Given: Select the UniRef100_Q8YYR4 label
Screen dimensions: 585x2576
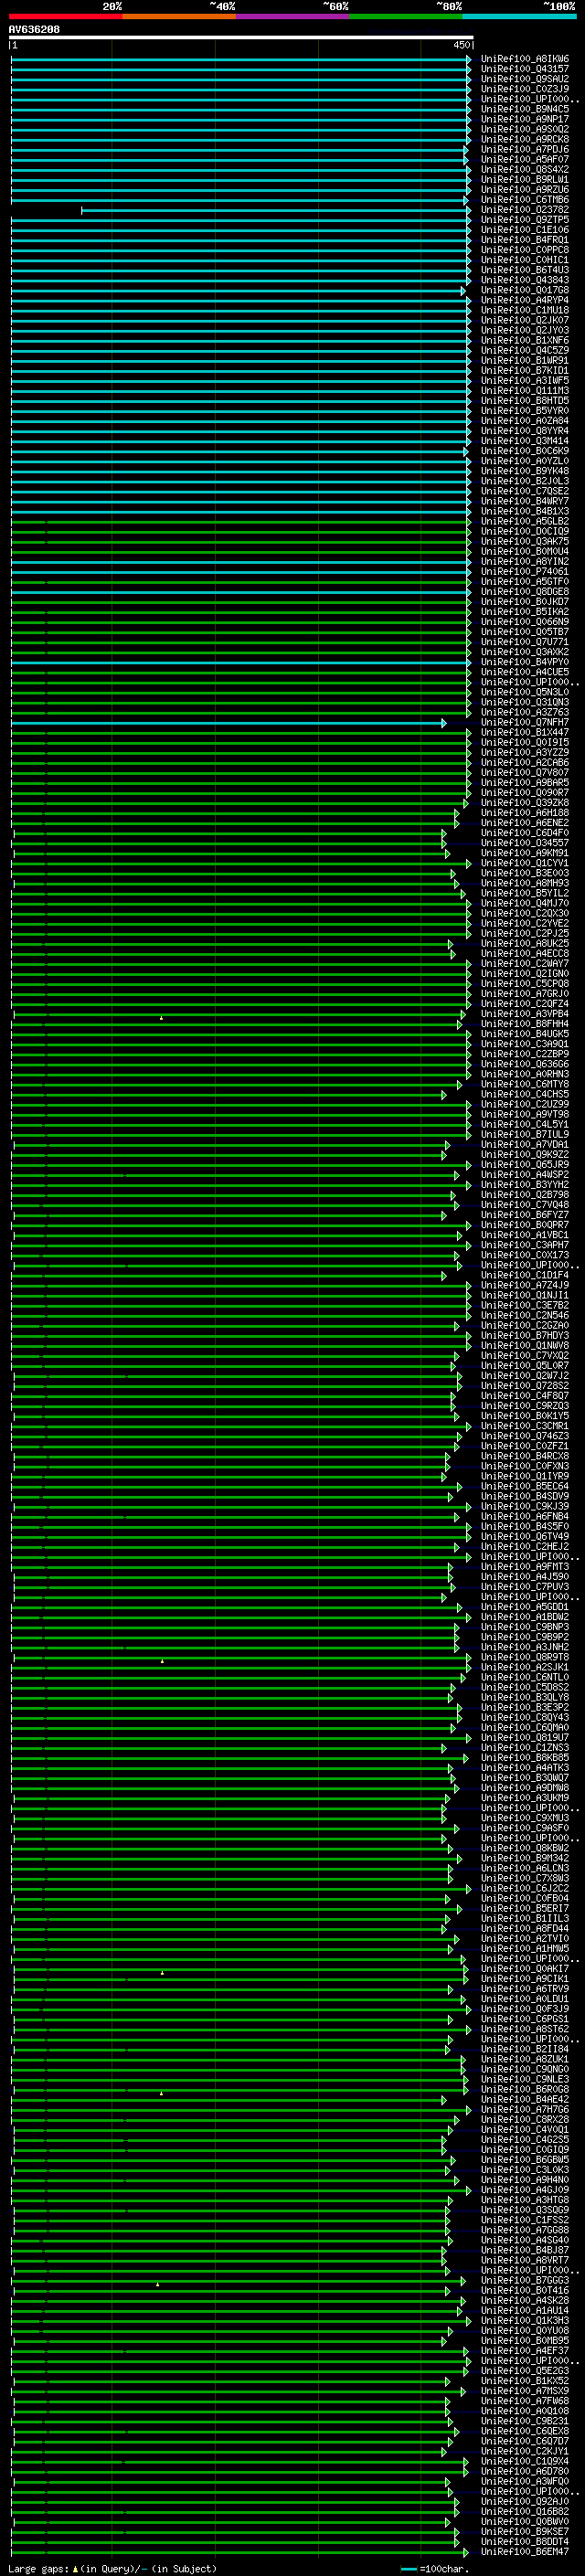Looking at the screenshot, I should point(524,431).
